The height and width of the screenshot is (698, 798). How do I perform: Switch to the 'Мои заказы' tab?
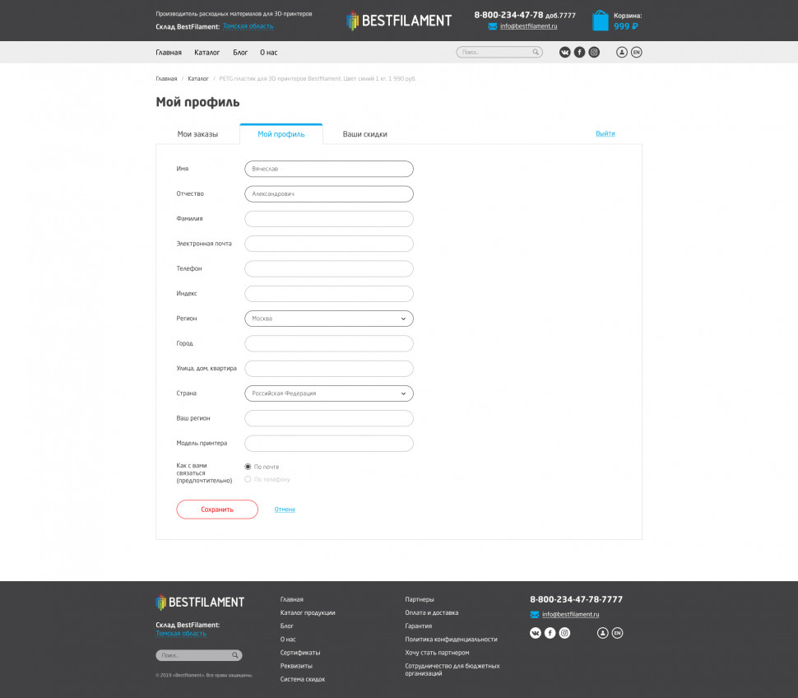(x=197, y=134)
